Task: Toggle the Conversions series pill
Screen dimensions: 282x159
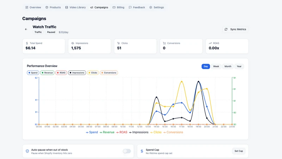Action: pos(109,73)
